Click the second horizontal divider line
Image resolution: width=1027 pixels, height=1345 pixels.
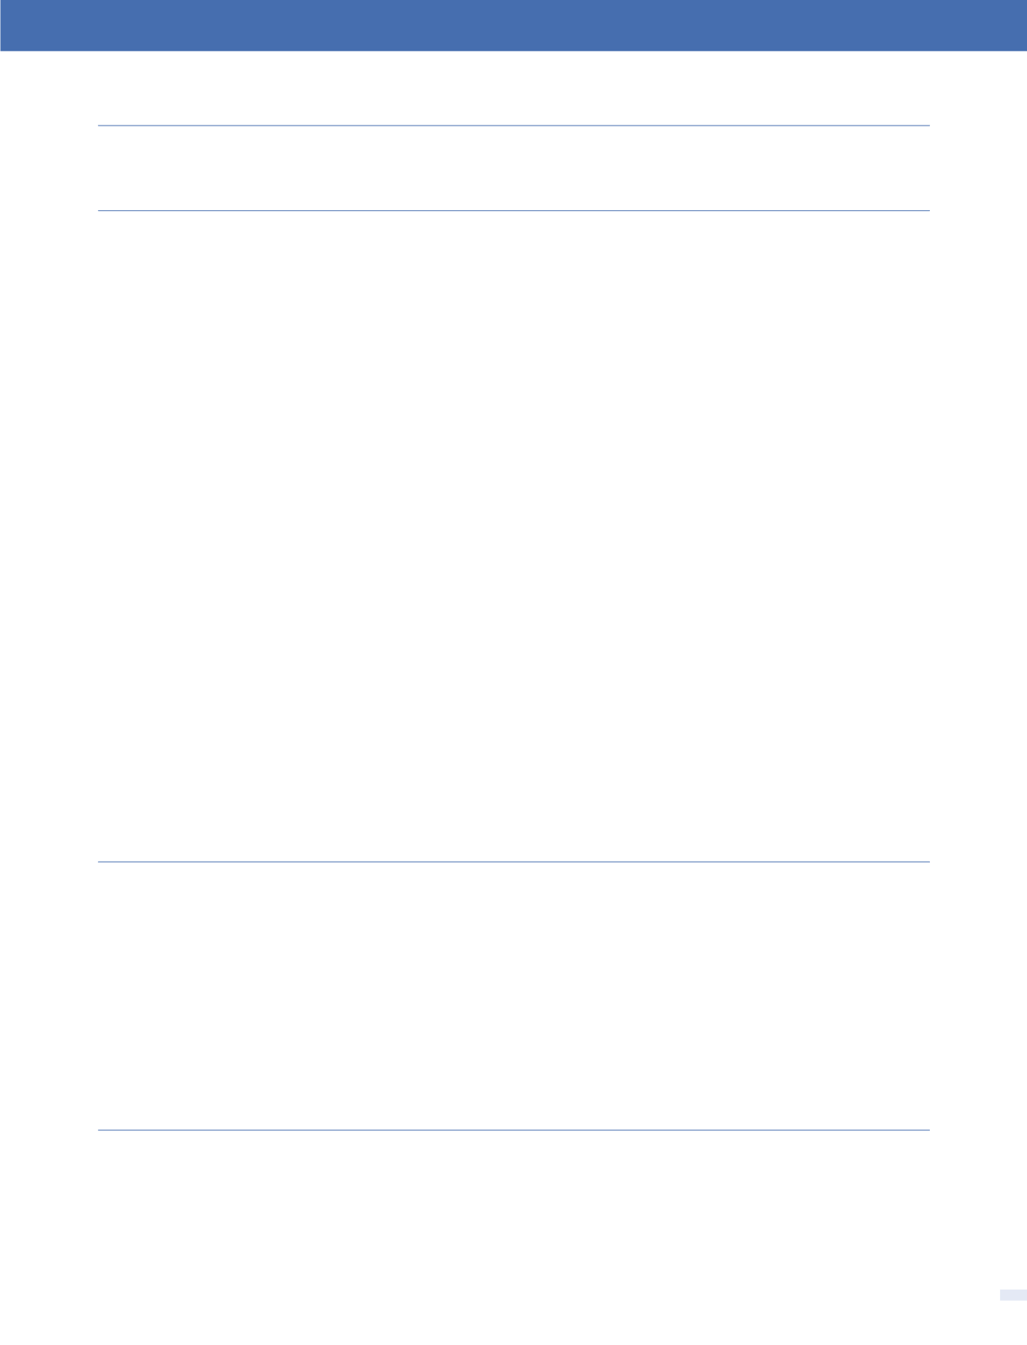click(513, 211)
